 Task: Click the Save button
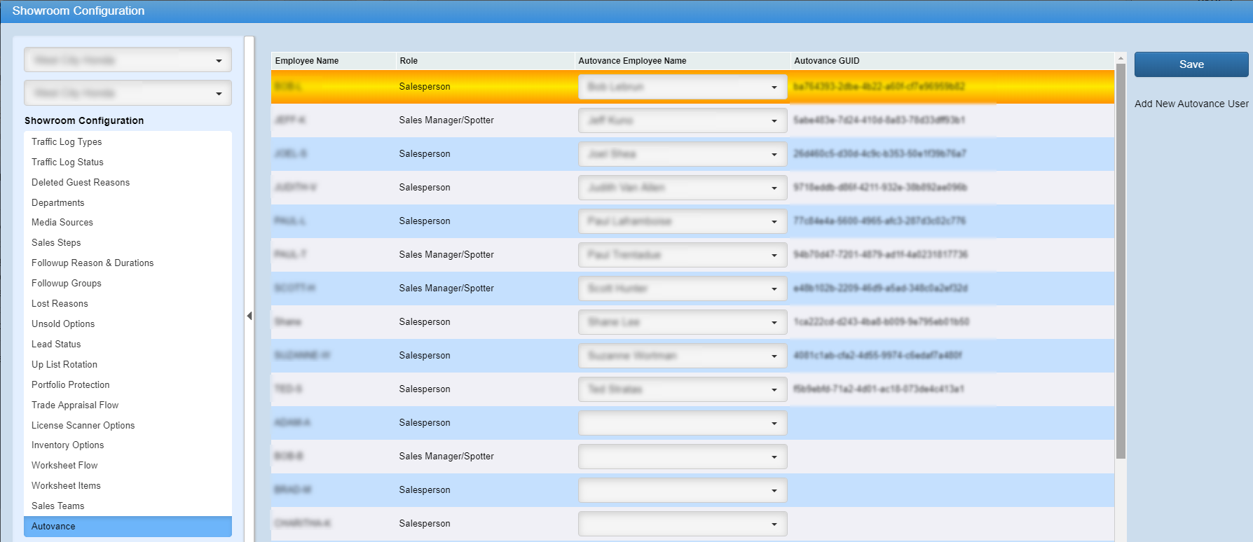tap(1191, 64)
